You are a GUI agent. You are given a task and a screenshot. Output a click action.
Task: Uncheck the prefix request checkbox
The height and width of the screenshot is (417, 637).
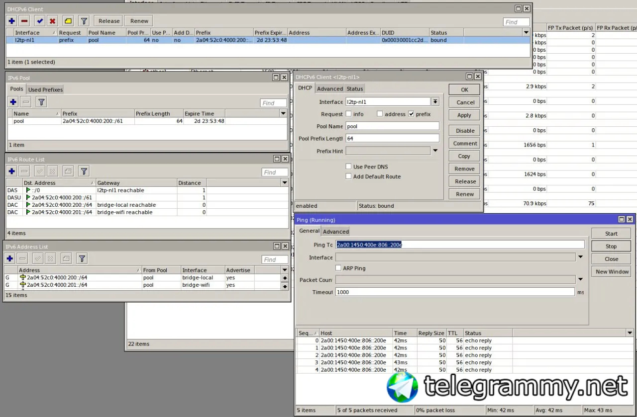[411, 114]
